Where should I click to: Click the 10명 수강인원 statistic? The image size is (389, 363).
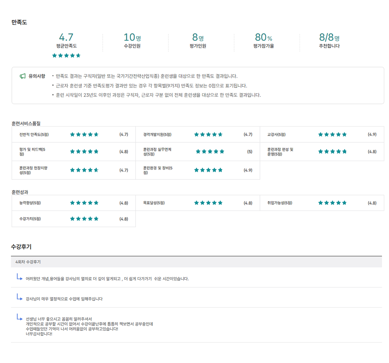point(132,41)
